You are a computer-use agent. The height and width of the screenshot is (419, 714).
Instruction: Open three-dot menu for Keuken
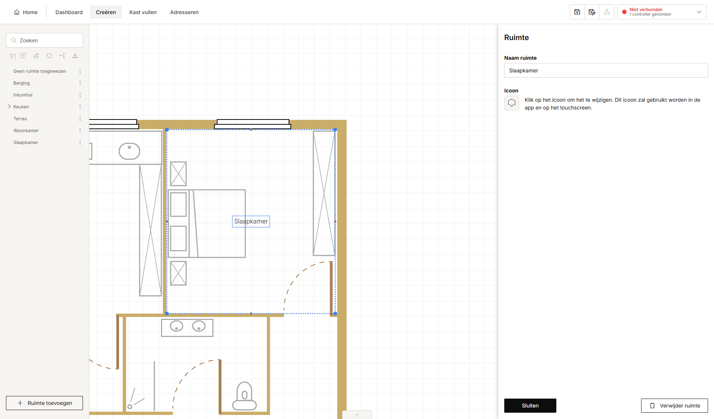[80, 107]
